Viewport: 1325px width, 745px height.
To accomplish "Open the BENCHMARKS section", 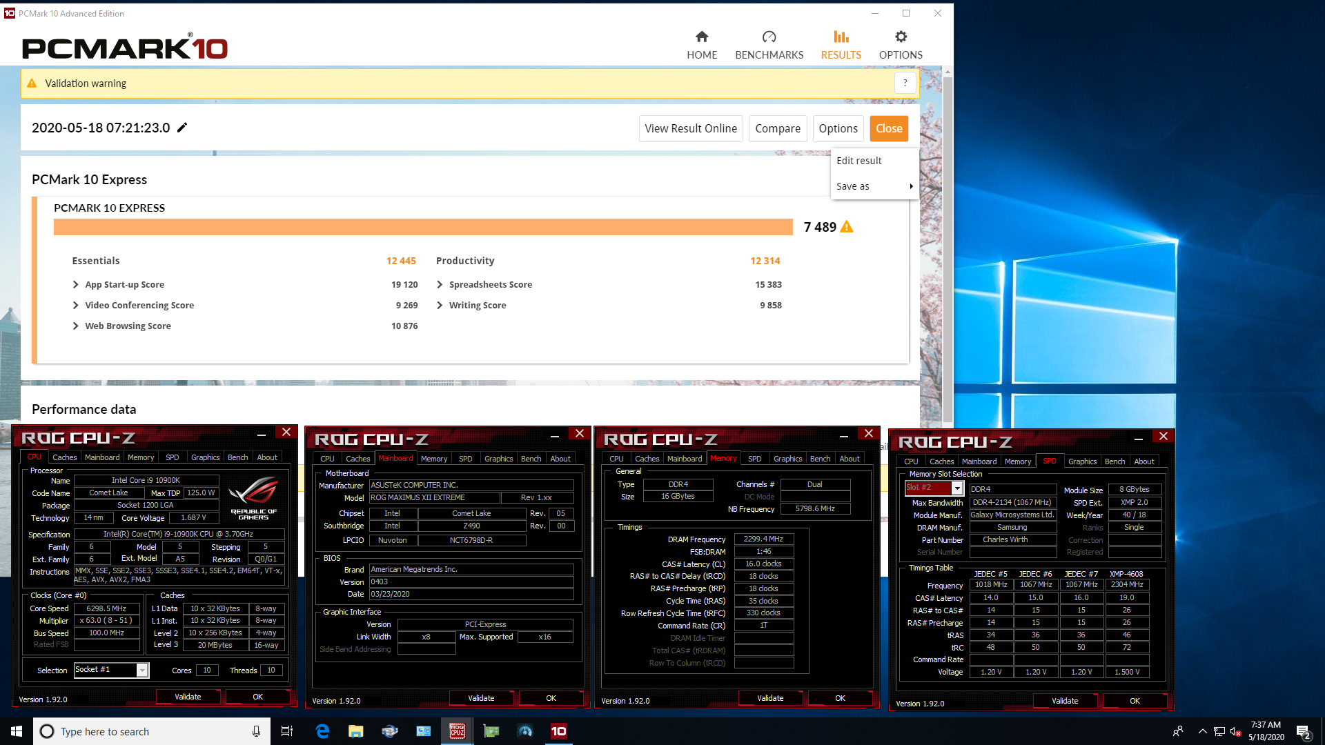I will click(x=769, y=46).
